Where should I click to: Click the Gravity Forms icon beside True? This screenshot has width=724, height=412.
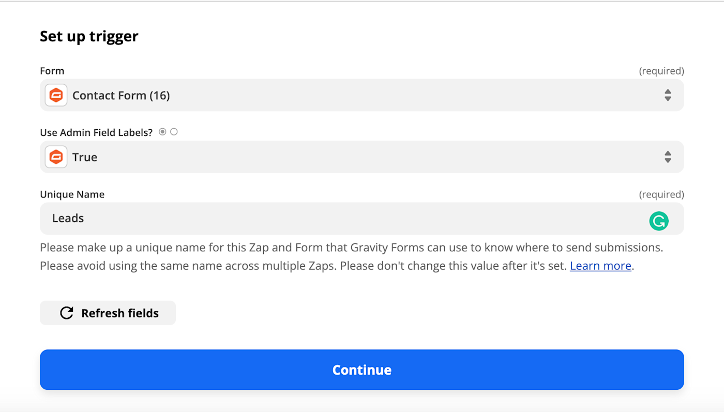[x=56, y=157]
